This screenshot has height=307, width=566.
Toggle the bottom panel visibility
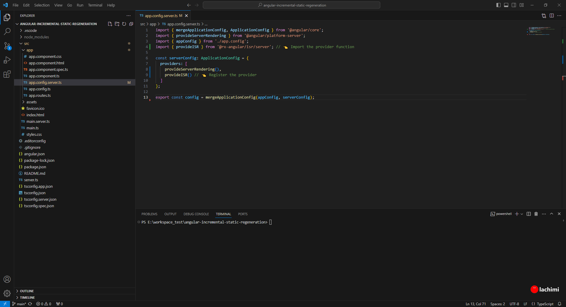click(x=506, y=5)
